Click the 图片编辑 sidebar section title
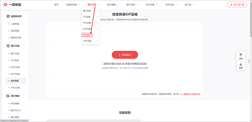The height and width of the screenshot is (122, 252). coord(15,96)
